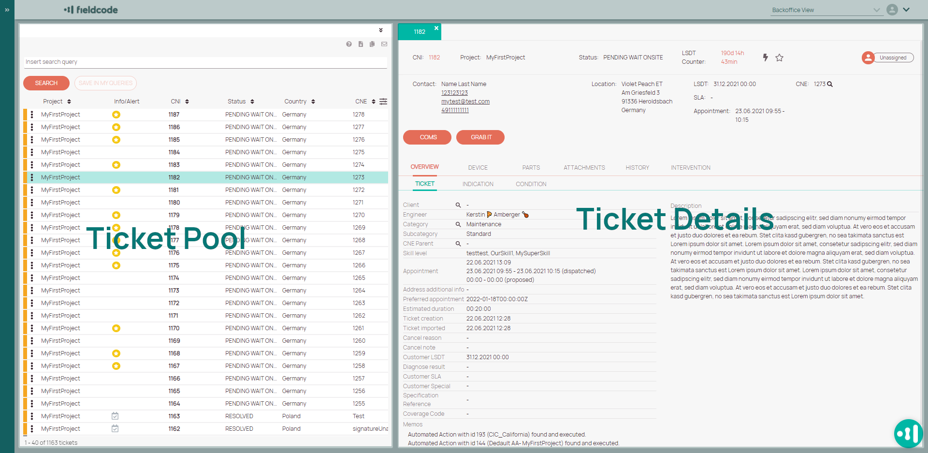Open the Backoffice View dropdown
The width and height of the screenshot is (928, 453).
click(877, 10)
